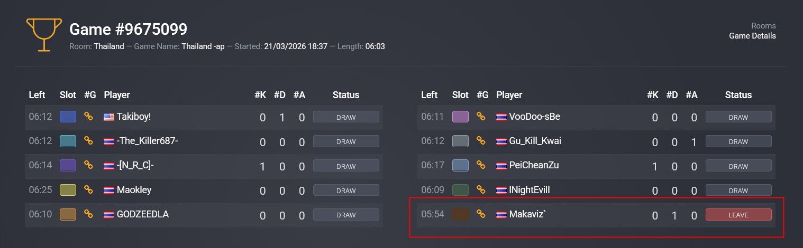Click the Player column header in left table
This screenshot has width=803, height=248.
pos(117,95)
